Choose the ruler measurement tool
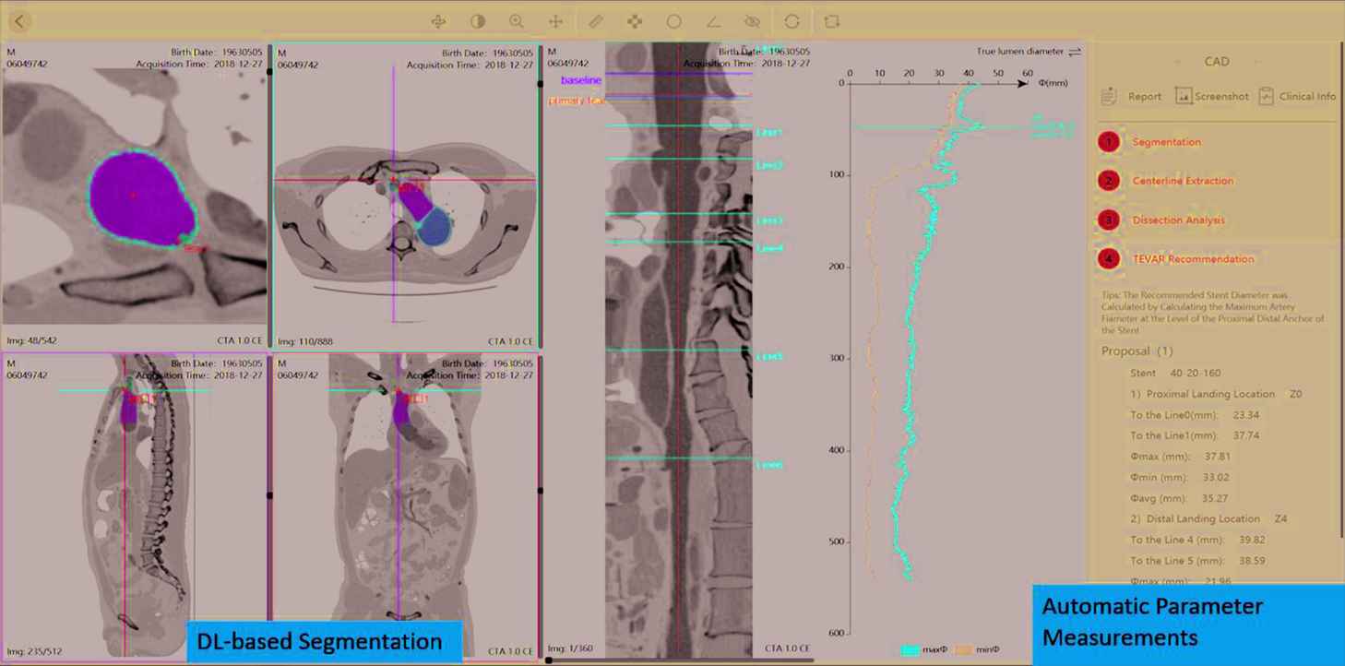 click(596, 21)
